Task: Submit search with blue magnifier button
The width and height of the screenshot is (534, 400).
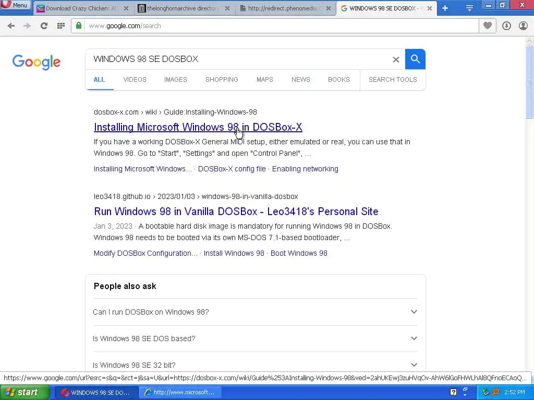Action: 415,59
